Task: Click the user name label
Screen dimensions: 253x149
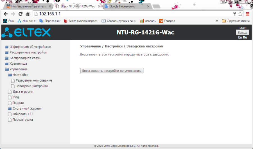Action: 243,28
